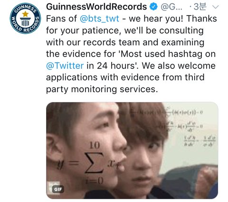Click the gold star in Guinness logo

coord(25,14)
